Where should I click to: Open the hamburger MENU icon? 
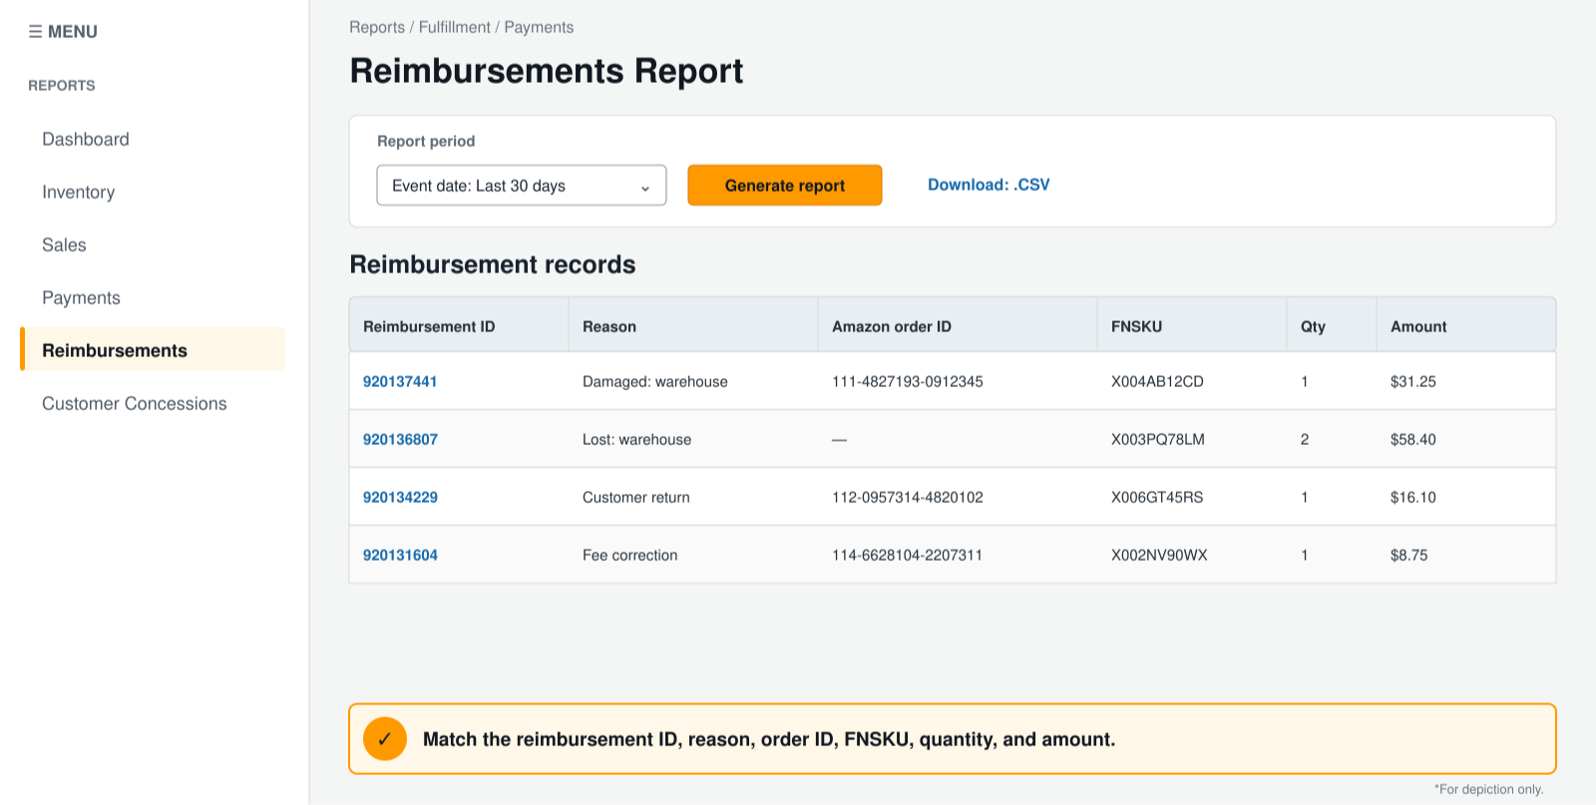click(35, 32)
